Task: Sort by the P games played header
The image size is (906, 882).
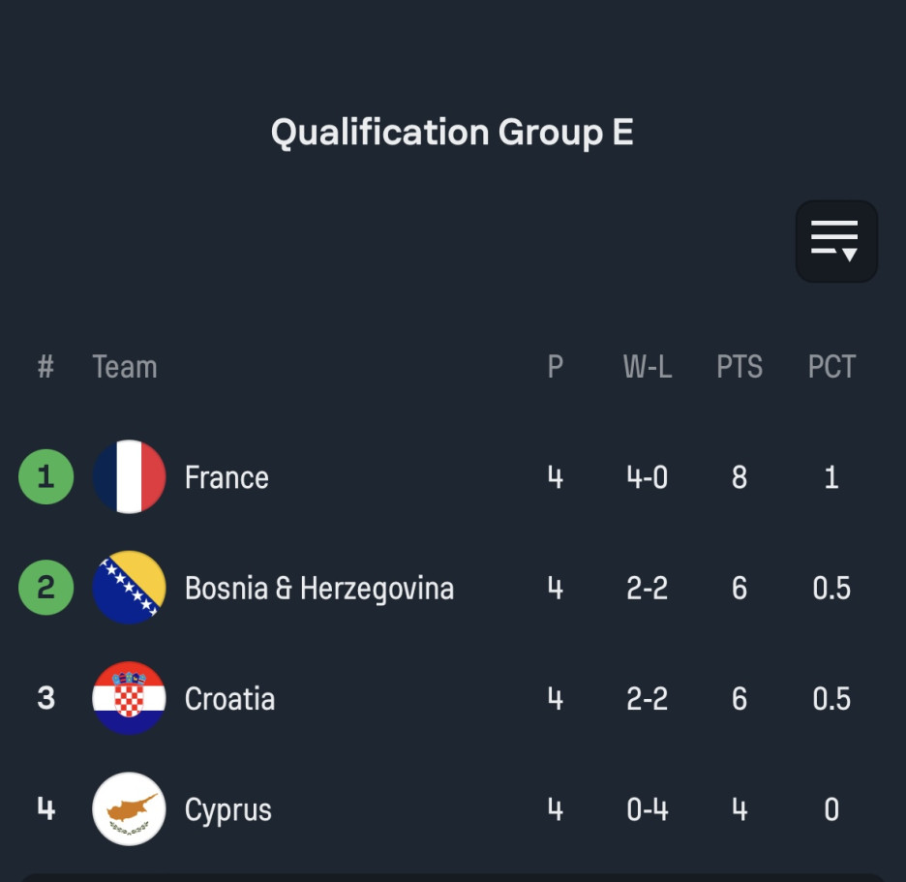Action: click(x=555, y=367)
